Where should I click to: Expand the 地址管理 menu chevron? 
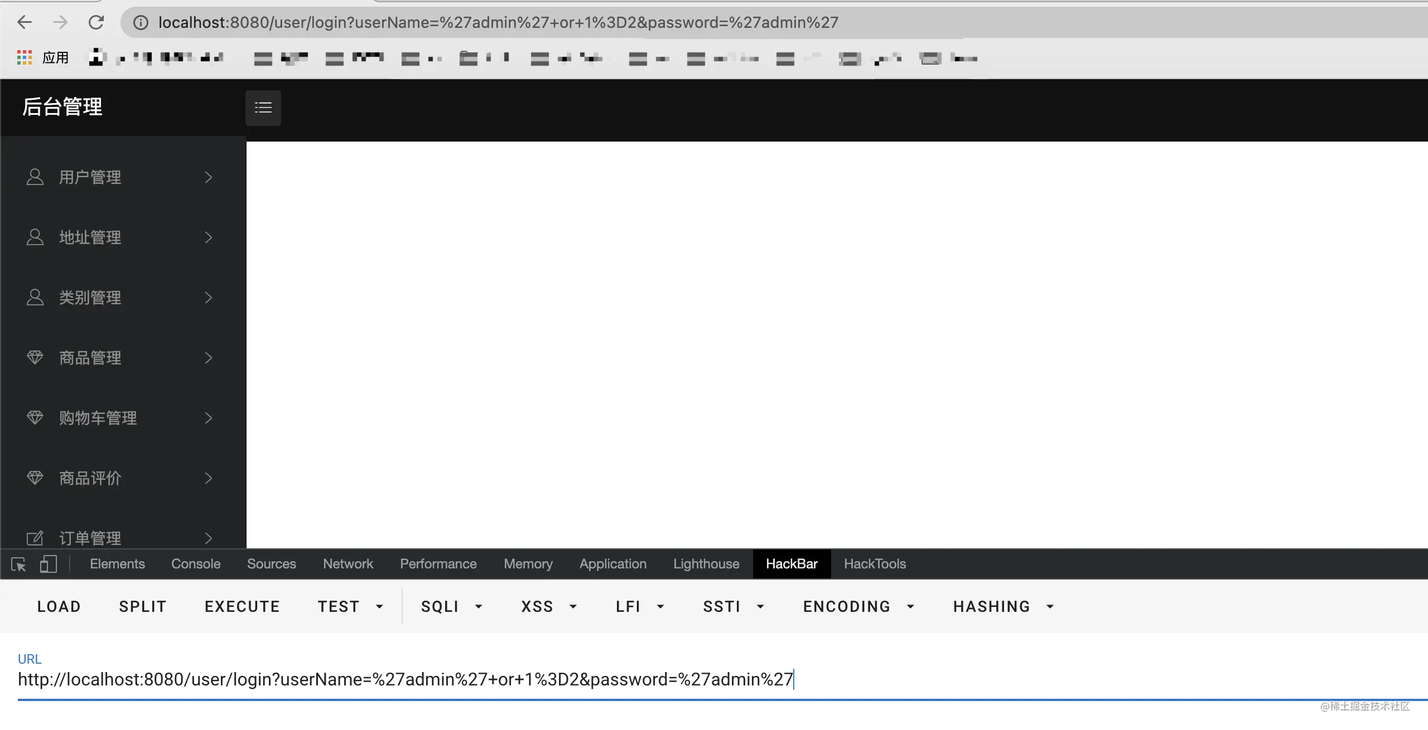point(209,237)
